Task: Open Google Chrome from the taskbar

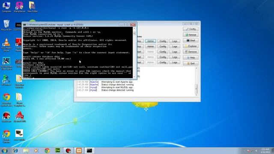Action: (47, 151)
